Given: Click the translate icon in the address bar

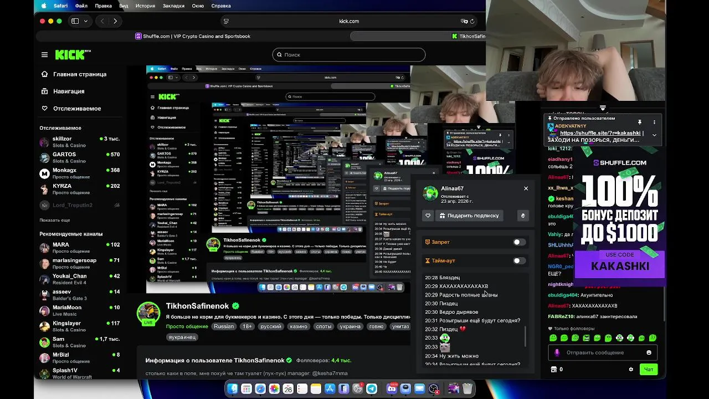Looking at the screenshot, I should [464, 21].
